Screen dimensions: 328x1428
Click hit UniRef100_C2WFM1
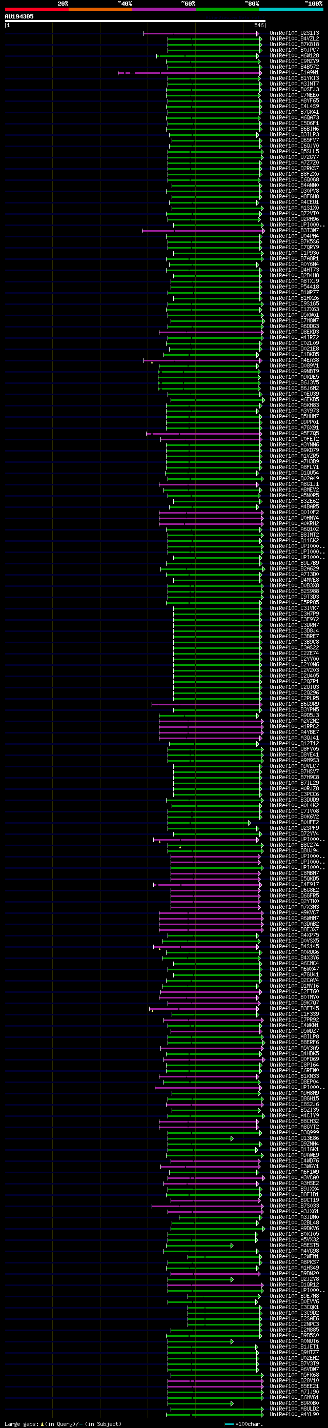294,1257
